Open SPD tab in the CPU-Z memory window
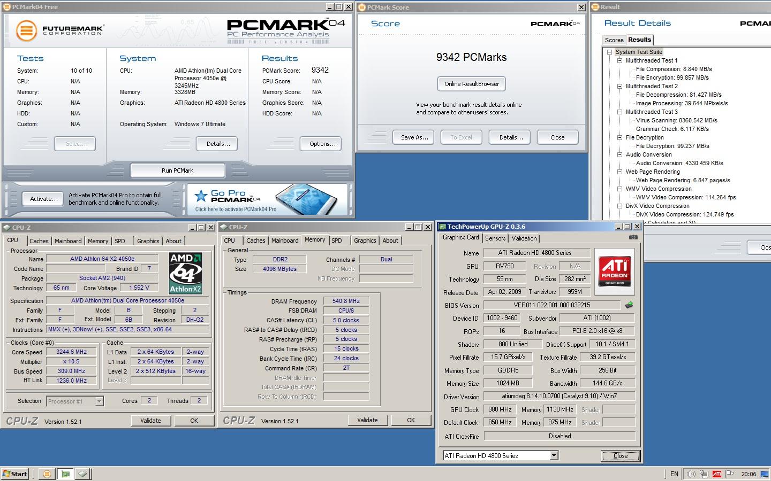Screen dimensions: 771x481 pos(337,241)
